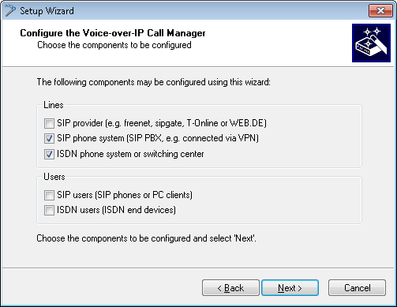Go to the previous page with Back
The image size is (397, 307).
(x=230, y=288)
